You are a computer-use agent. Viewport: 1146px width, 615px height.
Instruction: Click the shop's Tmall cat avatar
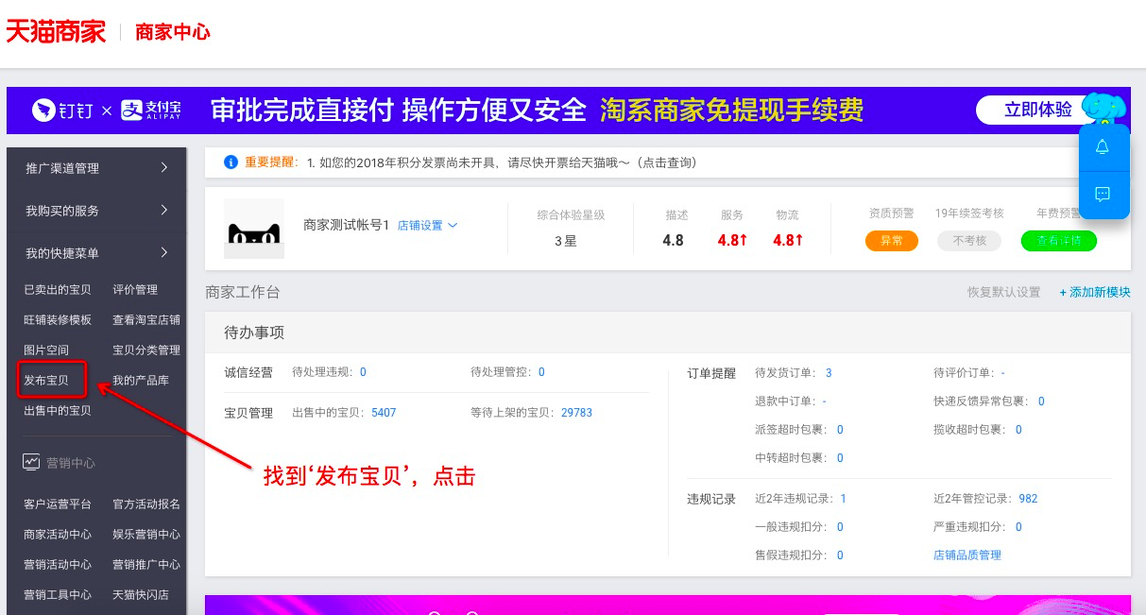pyautogui.click(x=254, y=229)
